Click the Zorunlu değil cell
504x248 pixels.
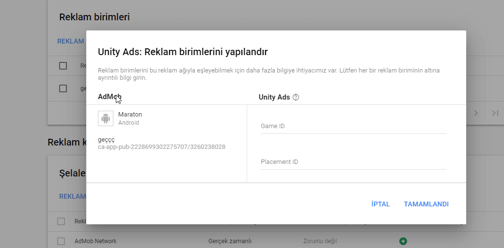[x=320, y=241]
